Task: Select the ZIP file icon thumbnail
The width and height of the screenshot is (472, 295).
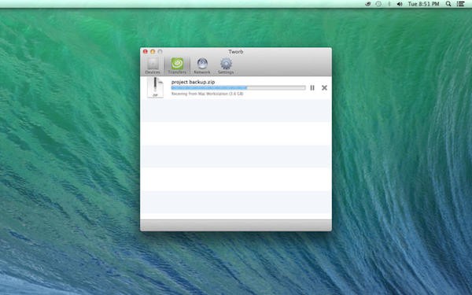Action: click(x=155, y=87)
